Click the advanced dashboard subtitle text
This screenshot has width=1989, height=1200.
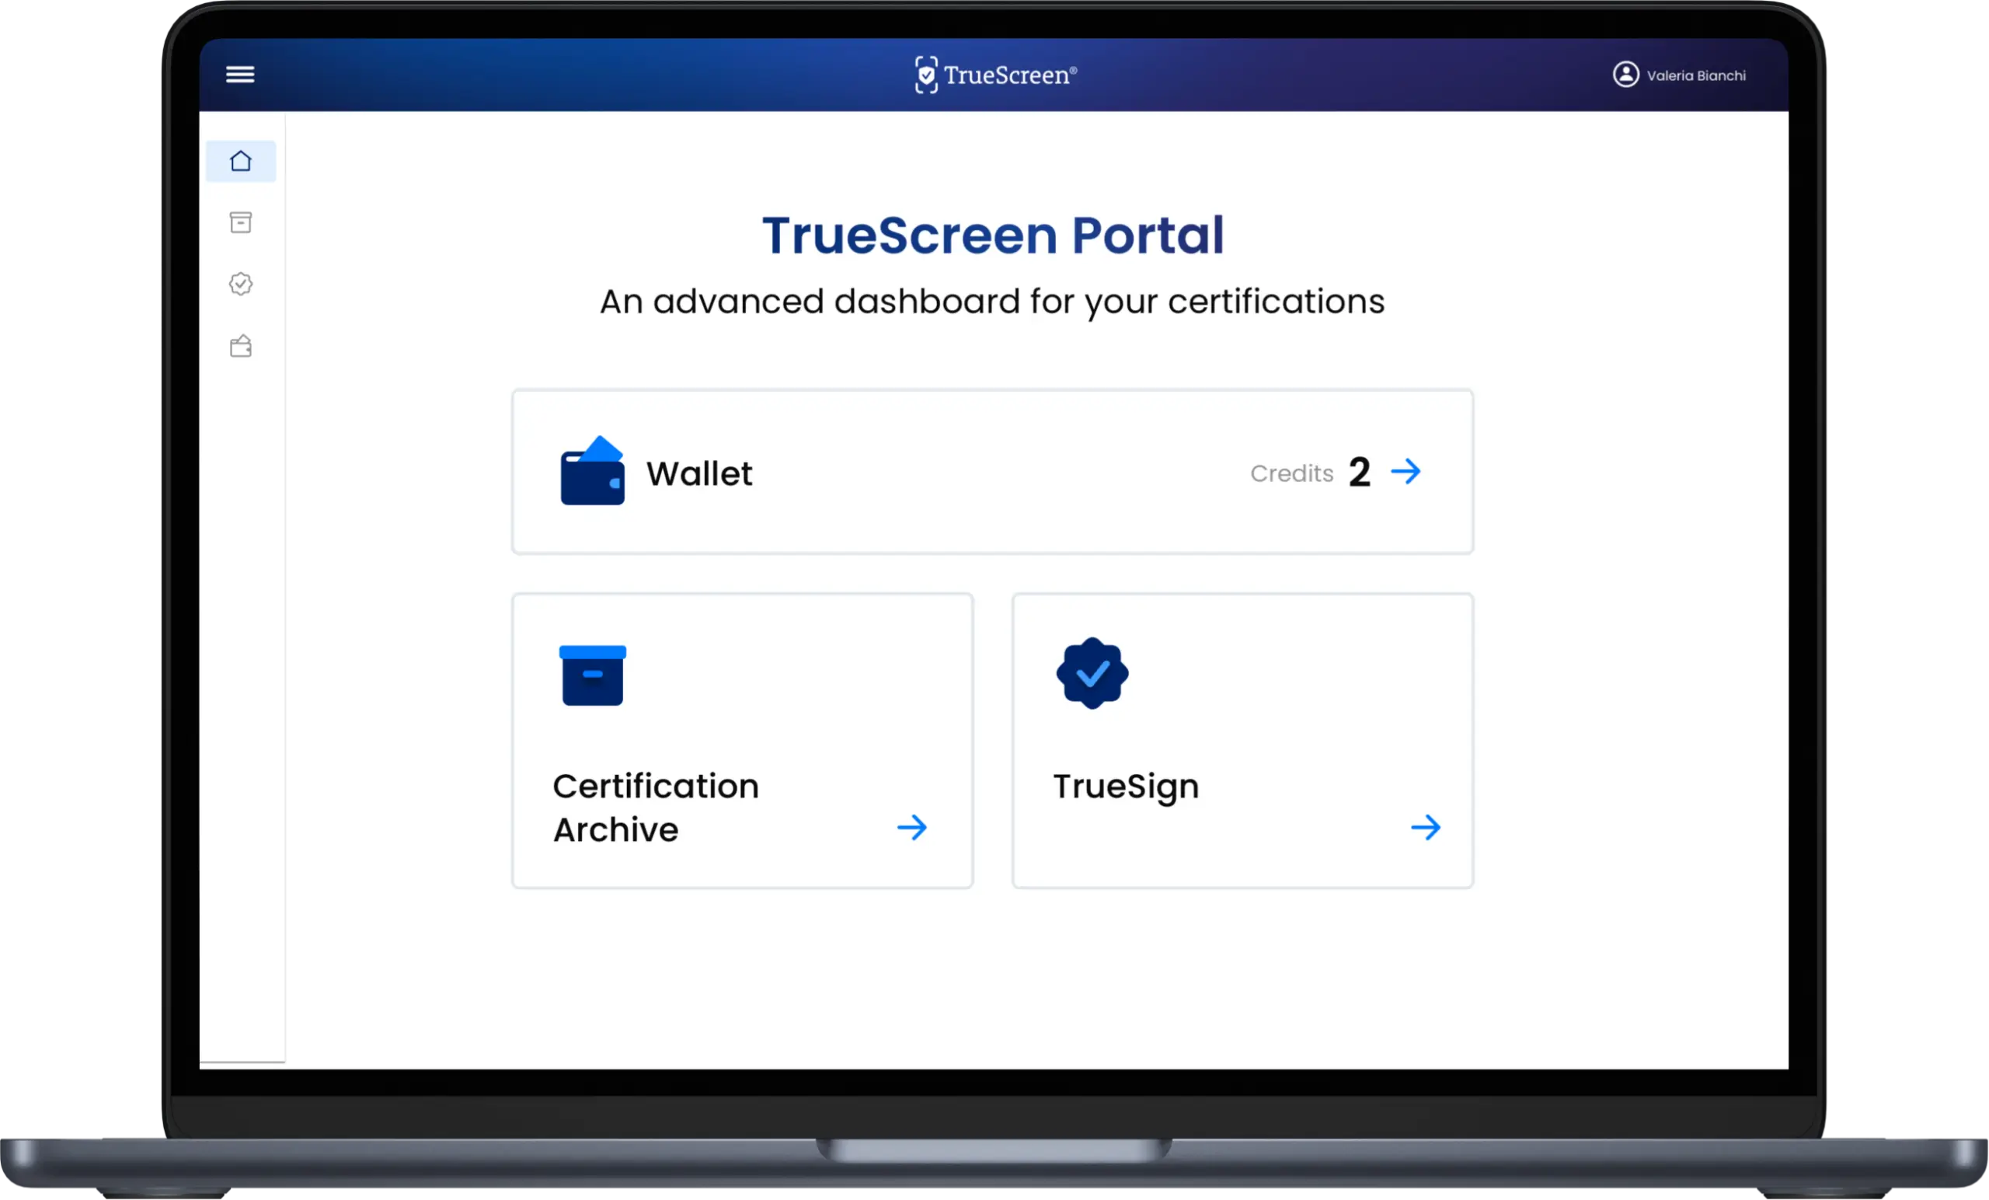coord(992,302)
